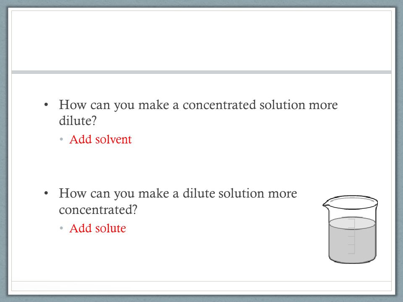Click 'concentrated' in the first question

coord(219,105)
